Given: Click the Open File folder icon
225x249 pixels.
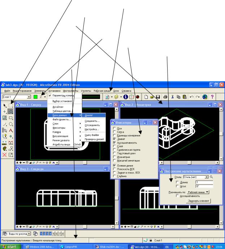Looking at the screenshot, I should (x=152, y=97).
